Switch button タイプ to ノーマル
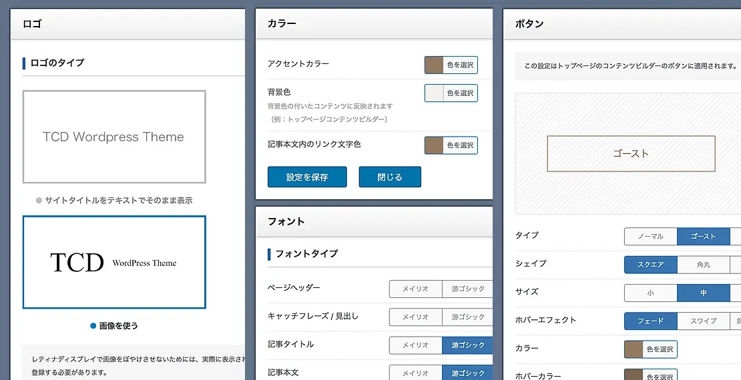Image resolution: width=741 pixels, height=380 pixels. click(x=650, y=237)
